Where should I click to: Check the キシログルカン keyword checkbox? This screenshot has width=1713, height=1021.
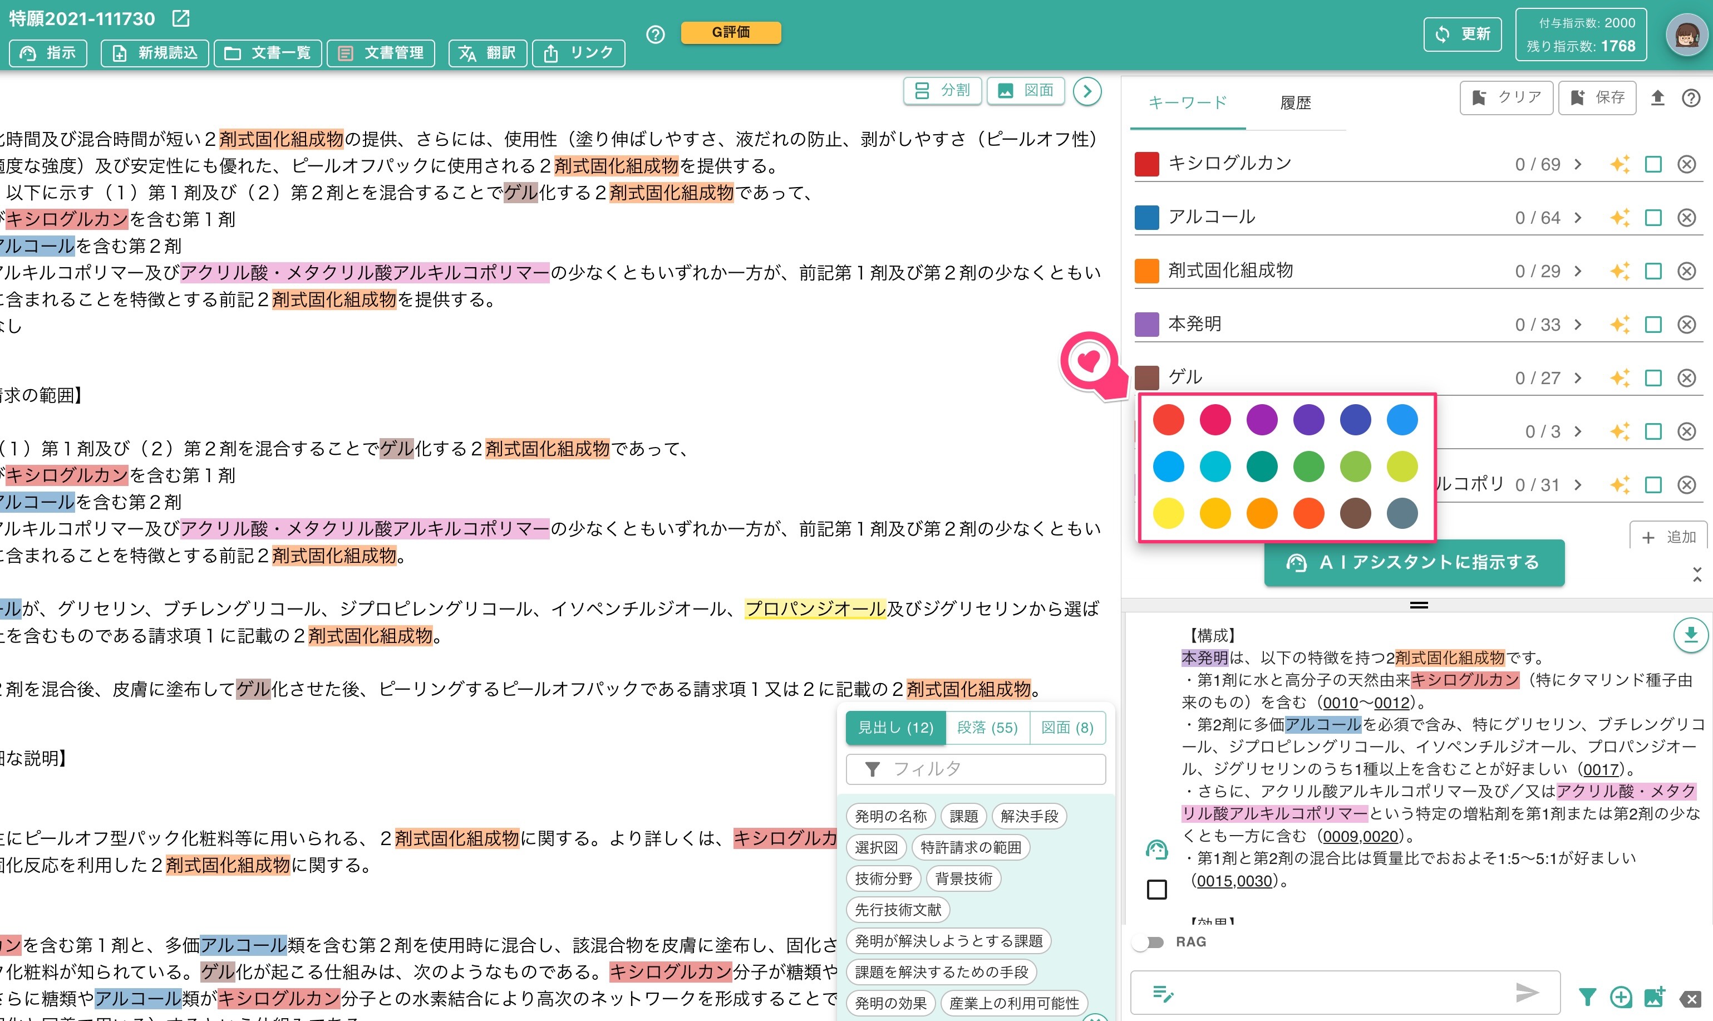(x=1653, y=164)
